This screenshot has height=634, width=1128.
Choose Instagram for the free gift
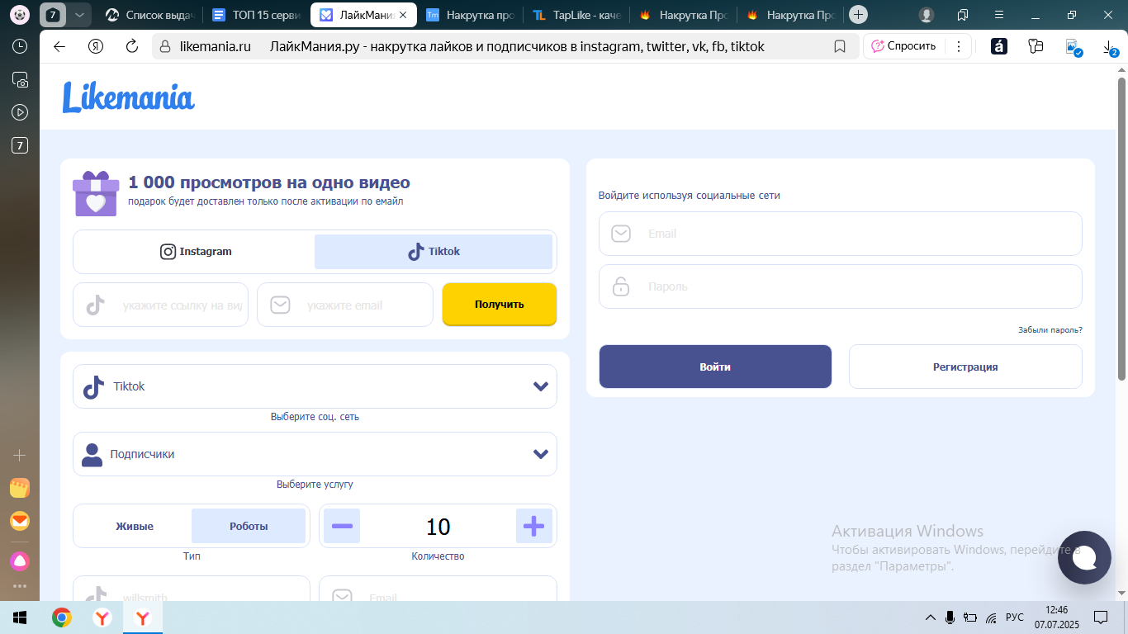pyautogui.click(x=196, y=252)
